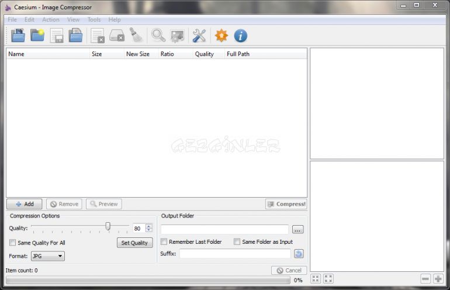This screenshot has width=450, height=290.
Task: Sort by the New Size column header
Action: tap(141, 54)
